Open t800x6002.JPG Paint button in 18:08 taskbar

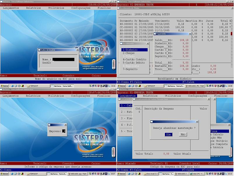(x=195, y=86)
